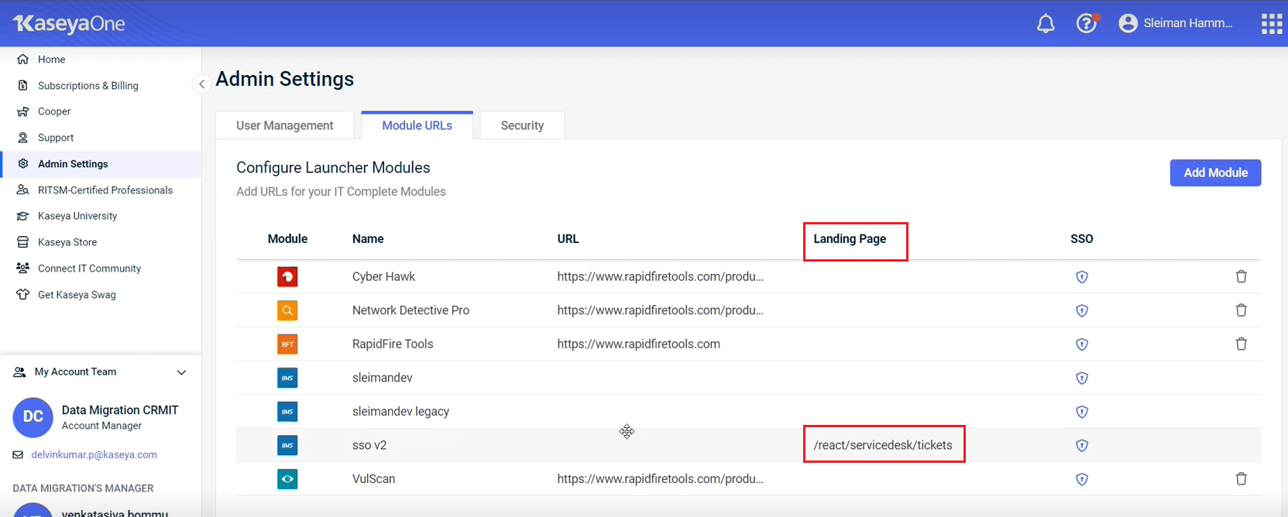Expand the My Account Team section
The width and height of the screenshot is (1288, 517).
[x=181, y=372]
